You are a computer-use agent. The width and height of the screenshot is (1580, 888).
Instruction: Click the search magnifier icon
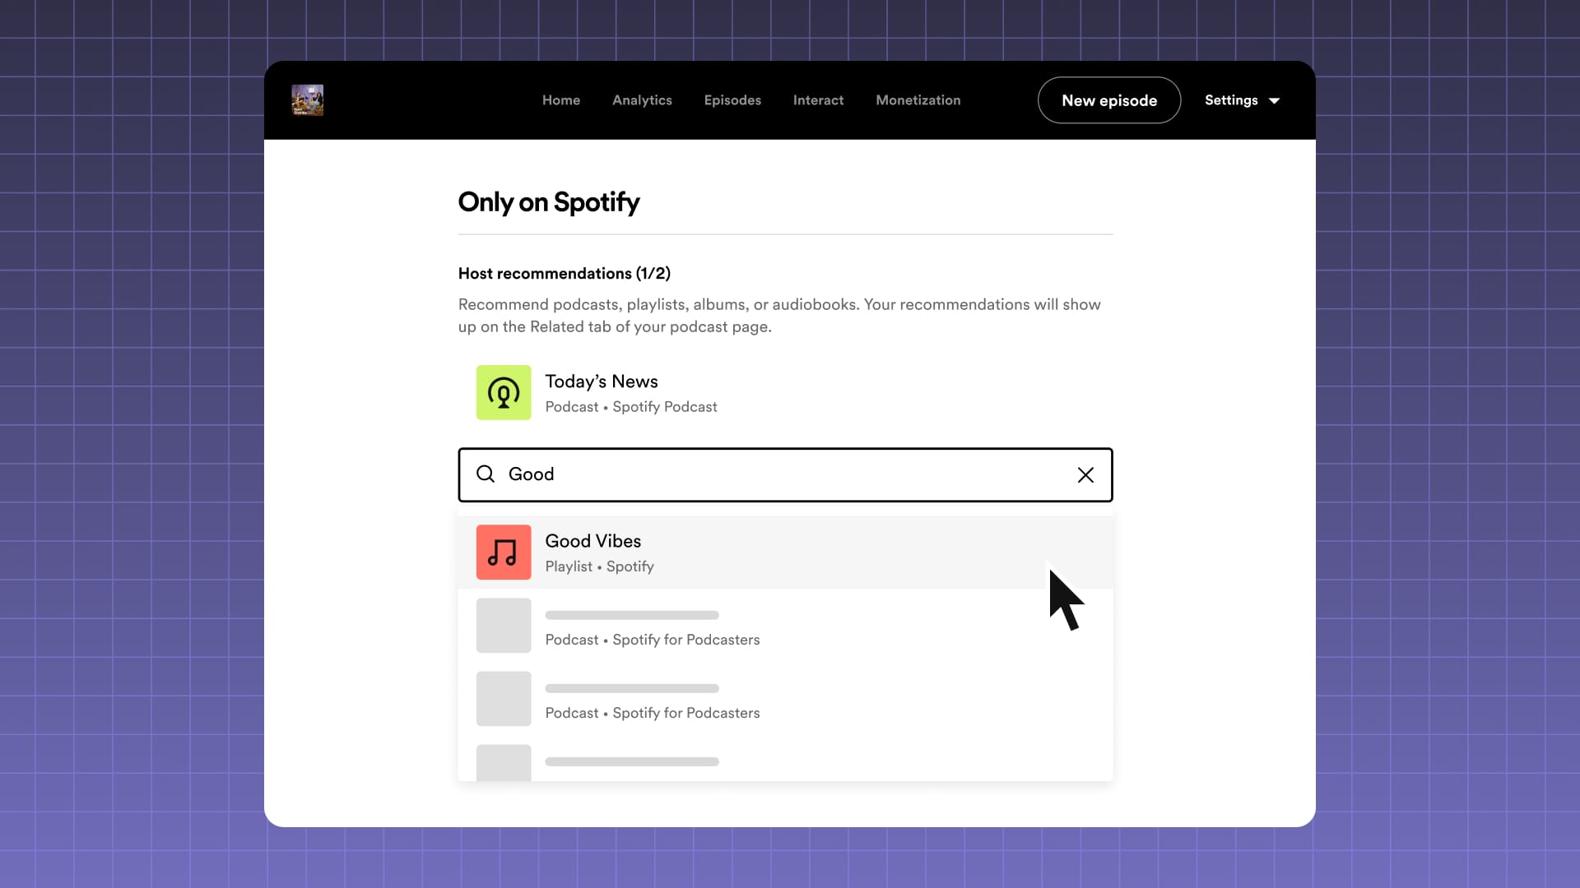(486, 474)
